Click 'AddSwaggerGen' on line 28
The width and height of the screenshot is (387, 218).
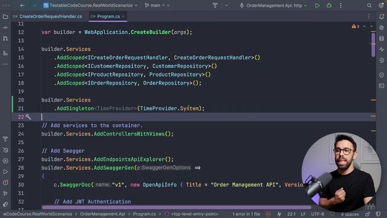(114, 168)
